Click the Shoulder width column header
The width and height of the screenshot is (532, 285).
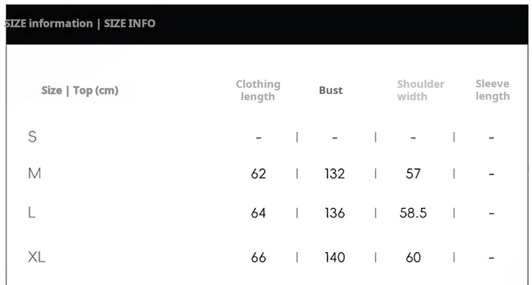[x=420, y=90]
